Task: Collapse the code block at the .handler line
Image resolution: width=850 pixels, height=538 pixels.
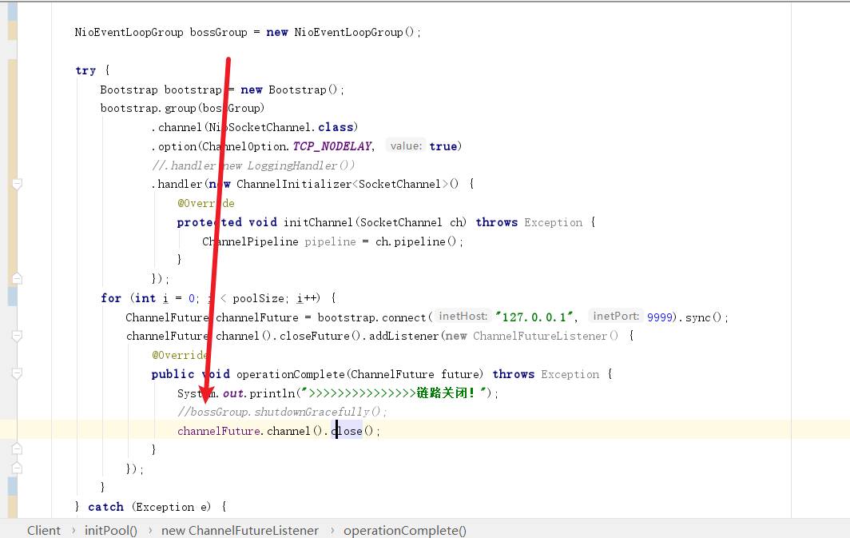Action: [x=17, y=185]
